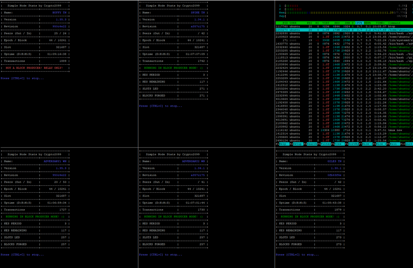This screenshot has height=268, width=413.
Task: Click the ADVERSARY1 WN peers value 20 / 50
Action: click(61, 182)
